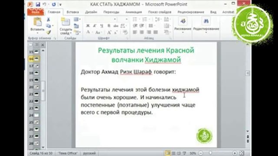278x156 pixels.
Task: Open the font size dropdown
Action: coord(126,19)
